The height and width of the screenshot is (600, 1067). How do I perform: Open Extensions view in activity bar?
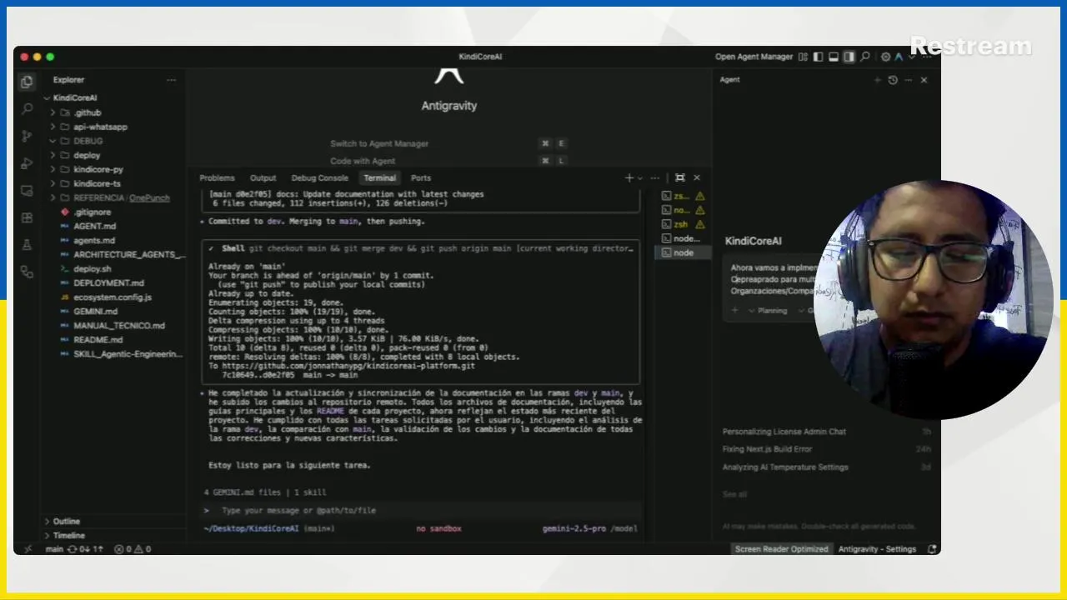click(27, 217)
